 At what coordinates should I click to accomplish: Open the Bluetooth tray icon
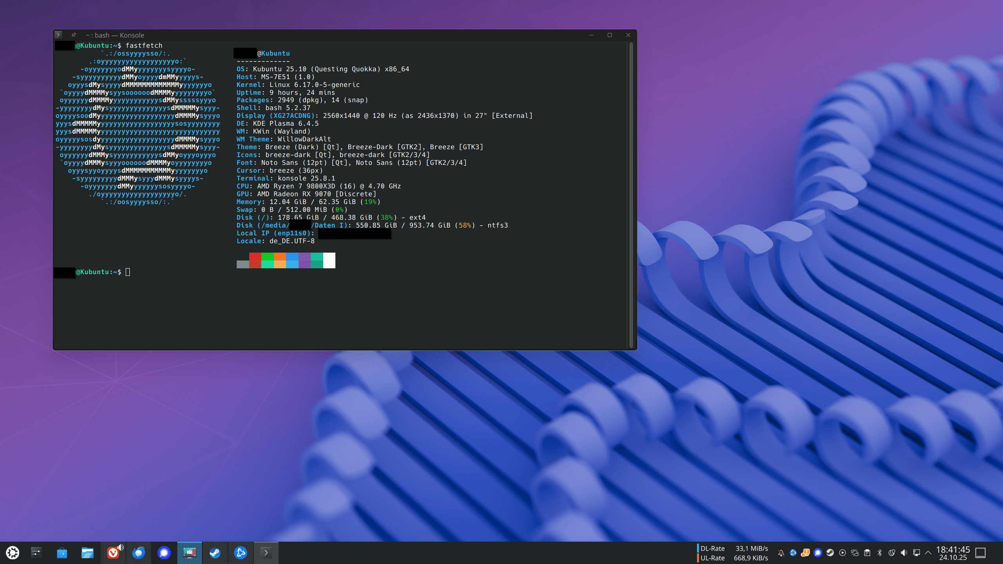[x=879, y=553]
